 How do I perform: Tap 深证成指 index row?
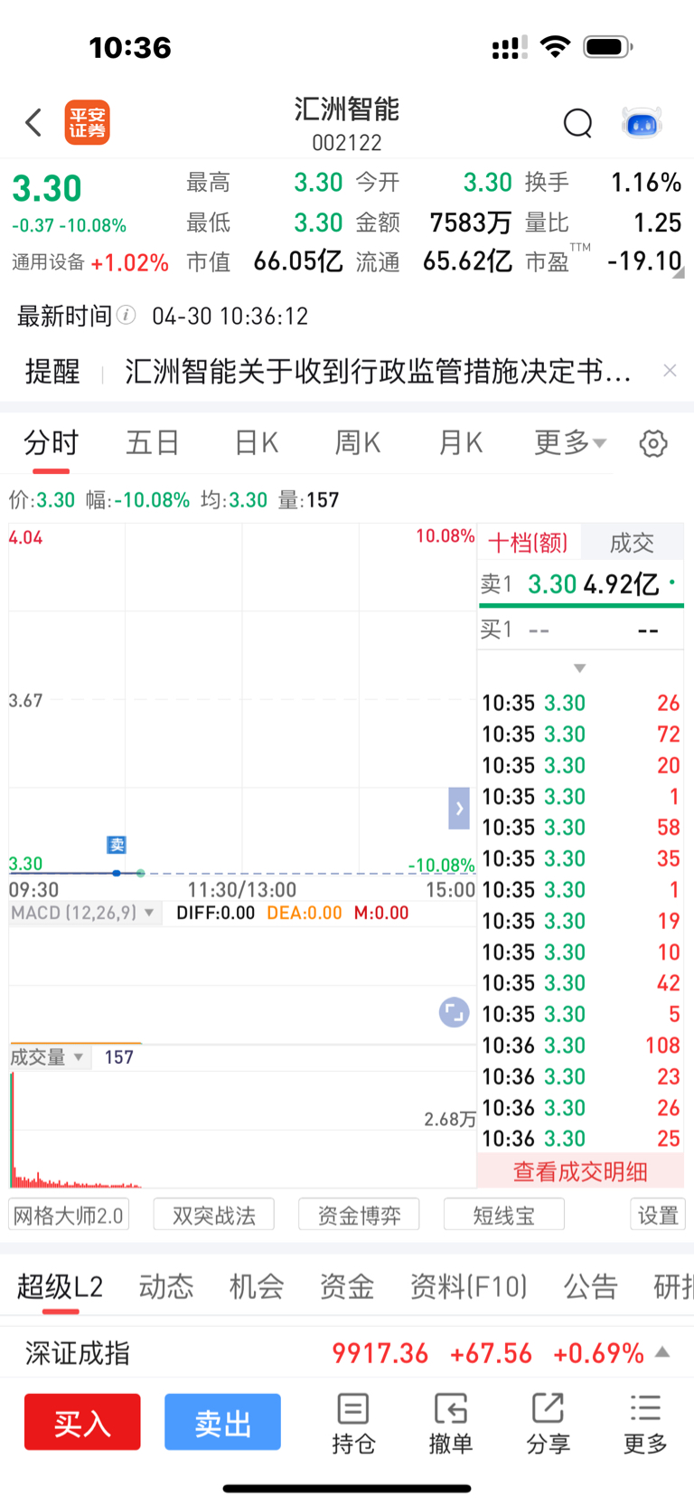[x=347, y=1352]
